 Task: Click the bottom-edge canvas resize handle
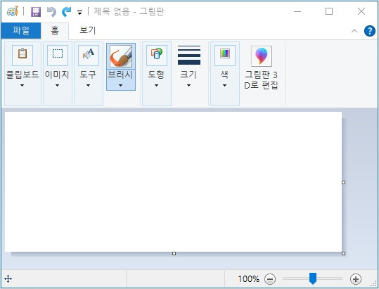click(x=174, y=253)
